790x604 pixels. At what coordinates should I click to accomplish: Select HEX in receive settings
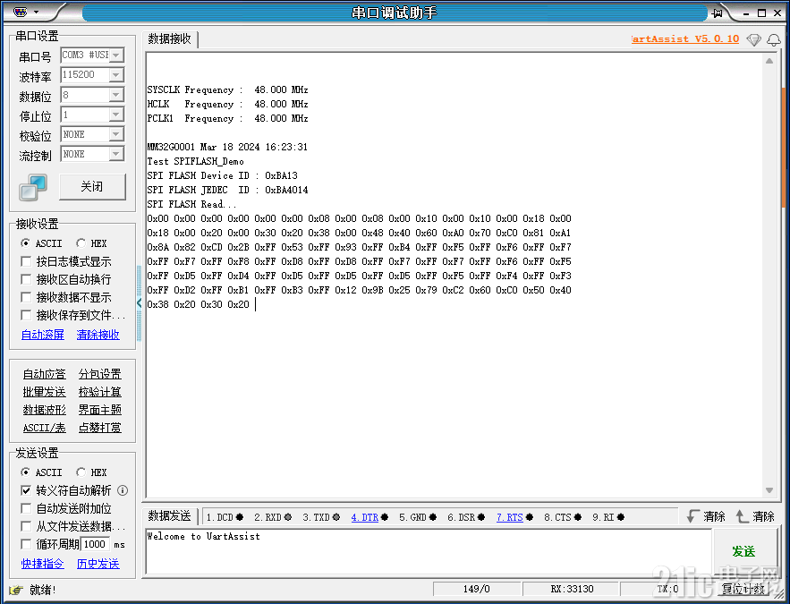tap(91, 243)
